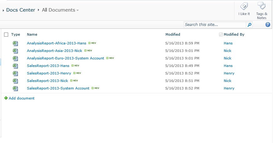
Task: Sort by the Name column header
Action: pyautogui.click(x=32, y=34)
